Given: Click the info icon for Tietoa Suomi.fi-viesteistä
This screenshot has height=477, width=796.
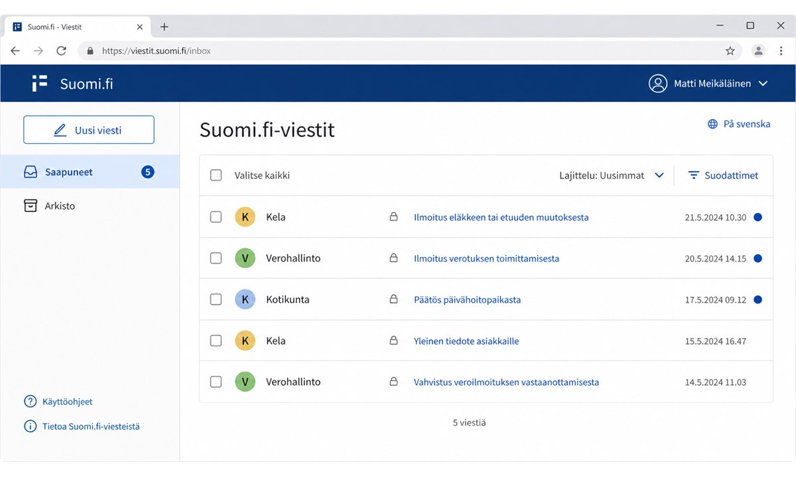Looking at the screenshot, I should [30, 427].
